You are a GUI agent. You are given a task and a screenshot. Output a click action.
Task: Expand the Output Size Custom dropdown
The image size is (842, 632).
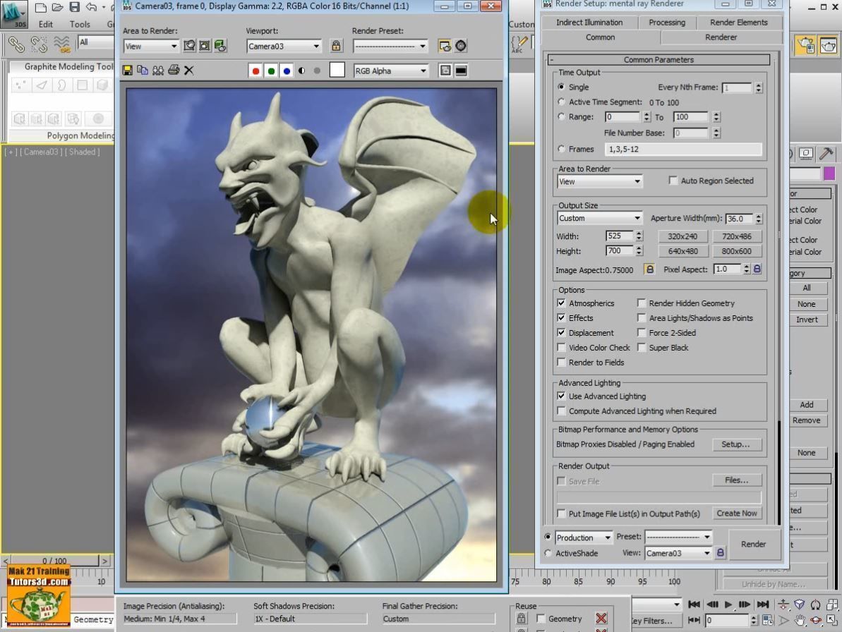pos(599,219)
